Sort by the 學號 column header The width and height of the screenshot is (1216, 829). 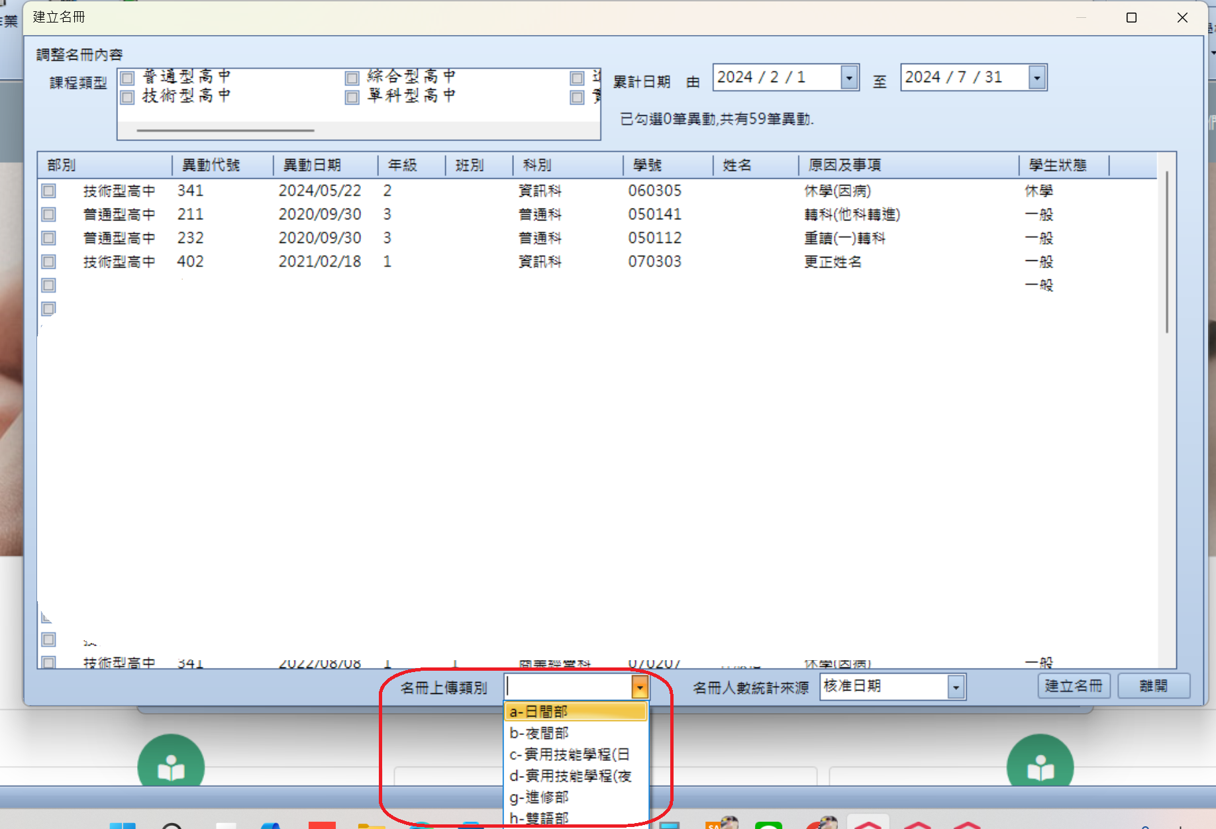pos(668,165)
